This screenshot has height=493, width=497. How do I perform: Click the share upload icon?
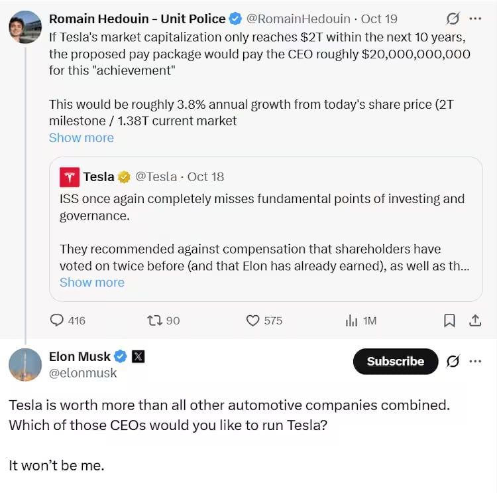[475, 320]
